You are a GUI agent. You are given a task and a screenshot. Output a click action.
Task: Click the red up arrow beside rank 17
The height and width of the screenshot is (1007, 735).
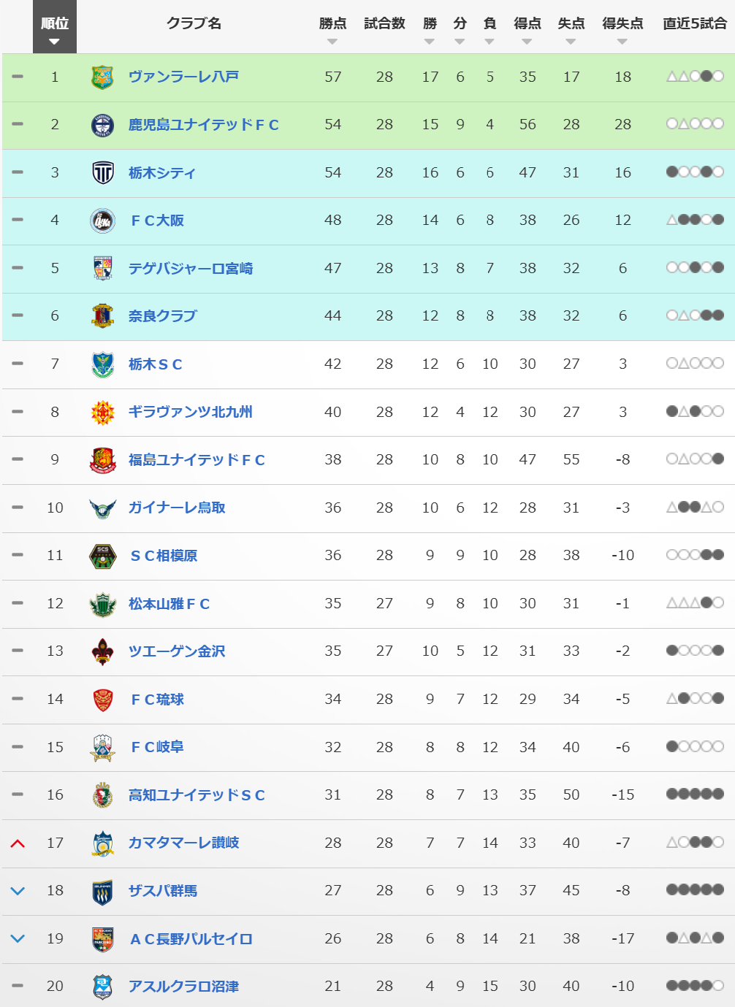pyautogui.click(x=18, y=843)
